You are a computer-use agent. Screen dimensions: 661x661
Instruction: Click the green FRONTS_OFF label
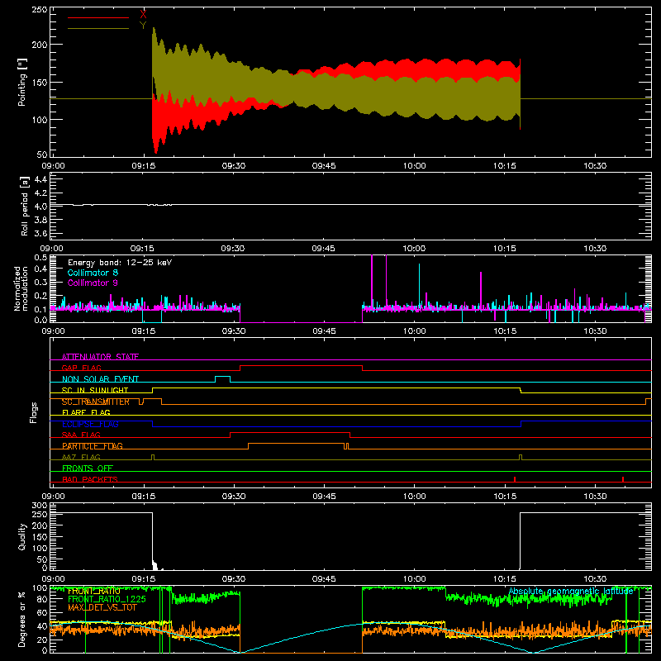click(88, 468)
